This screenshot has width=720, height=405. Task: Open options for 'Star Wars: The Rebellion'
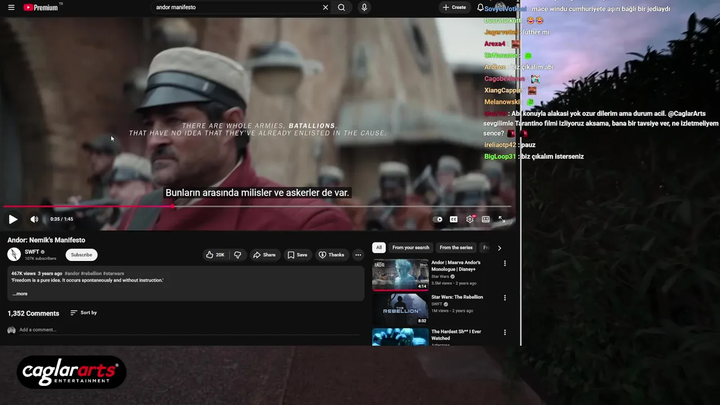click(x=505, y=298)
